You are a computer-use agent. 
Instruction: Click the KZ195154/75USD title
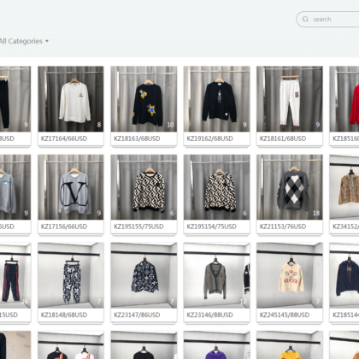tap(212, 227)
